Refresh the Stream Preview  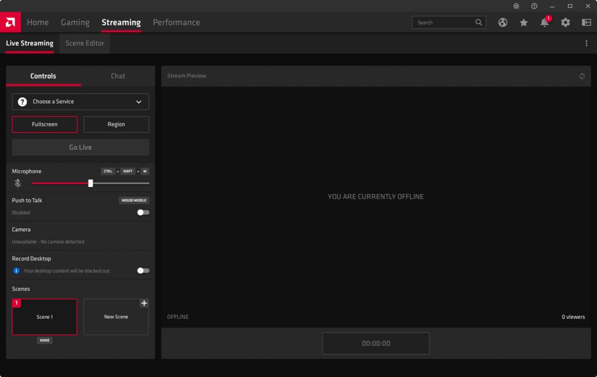pos(582,76)
